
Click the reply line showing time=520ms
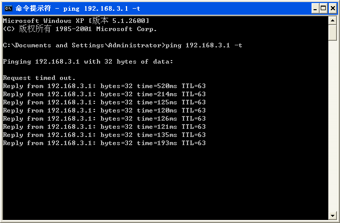point(104,86)
